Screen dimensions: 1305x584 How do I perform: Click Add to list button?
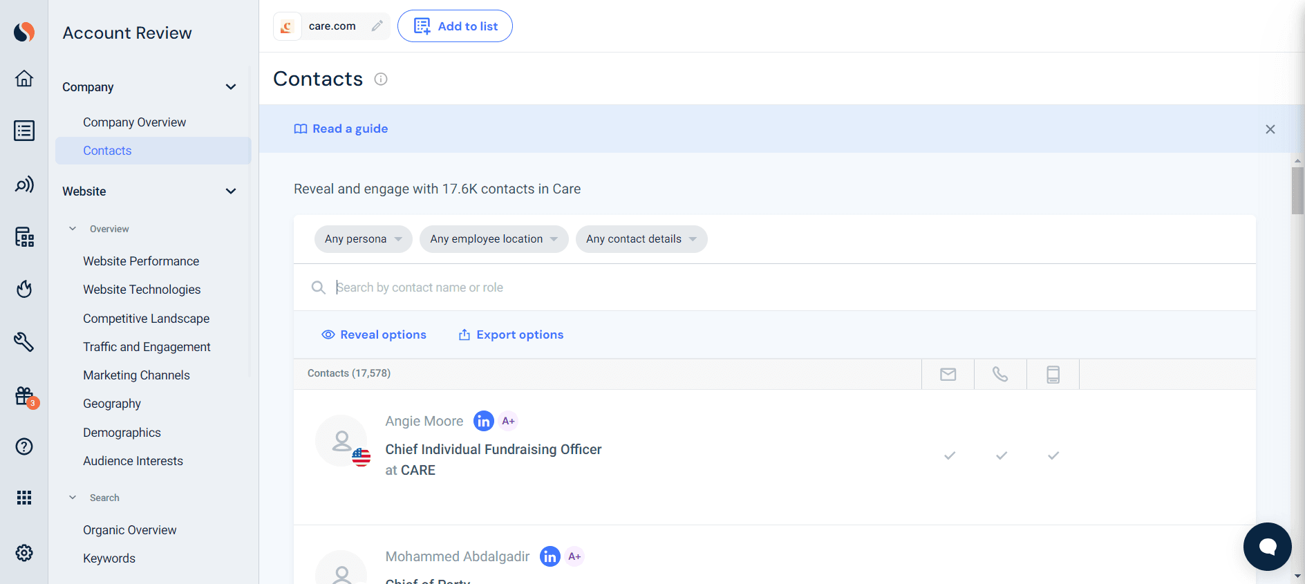click(x=455, y=26)
